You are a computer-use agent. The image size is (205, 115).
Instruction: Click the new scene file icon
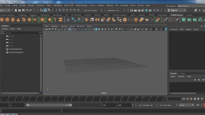(x=16, y=10)
